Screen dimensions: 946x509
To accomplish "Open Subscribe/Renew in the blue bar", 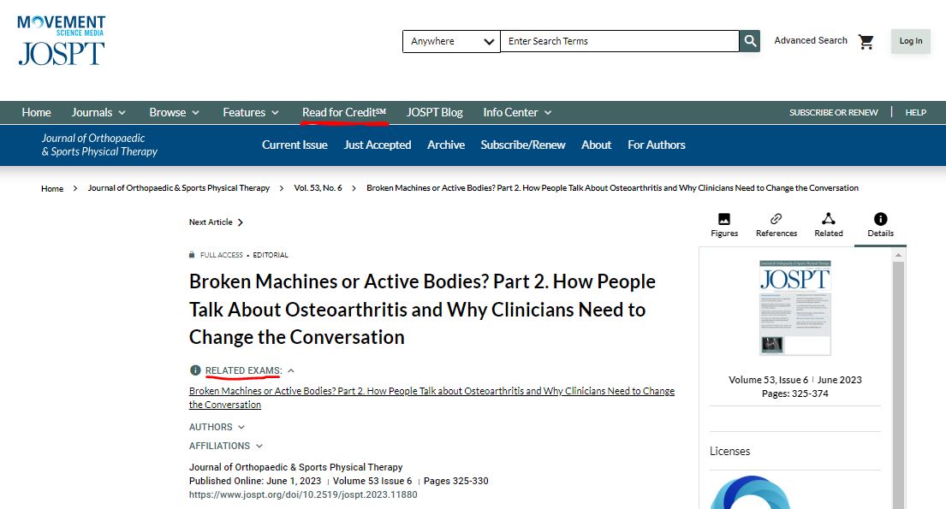I will tap(522, 145).
